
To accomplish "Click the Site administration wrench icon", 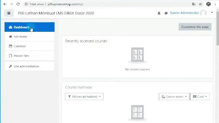I will 11,66.
